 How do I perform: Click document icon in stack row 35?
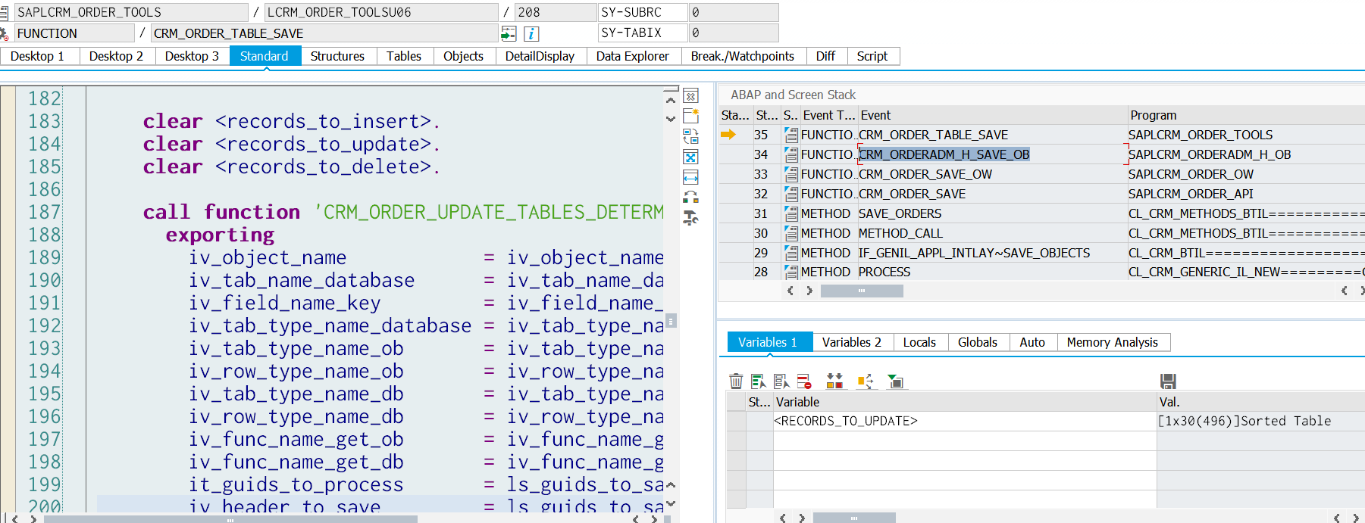point(791,135)
